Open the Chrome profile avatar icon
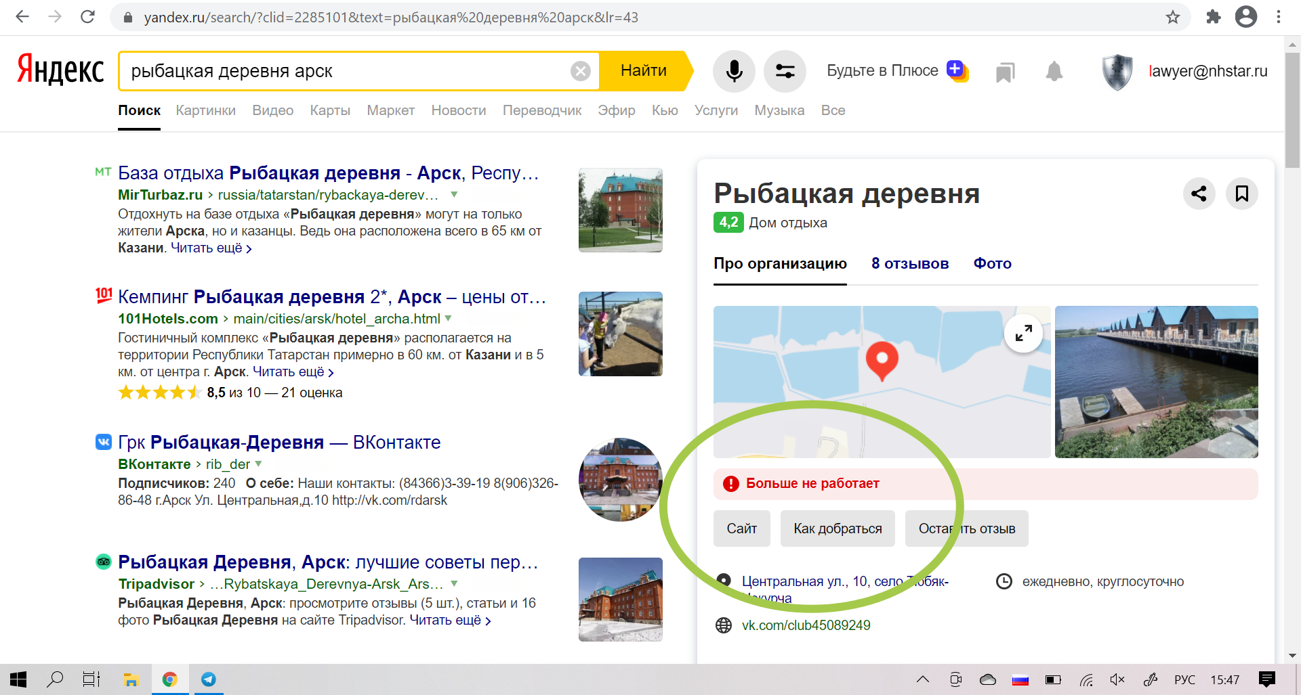Screen dimensions: 1301x695 (1246, 17)
